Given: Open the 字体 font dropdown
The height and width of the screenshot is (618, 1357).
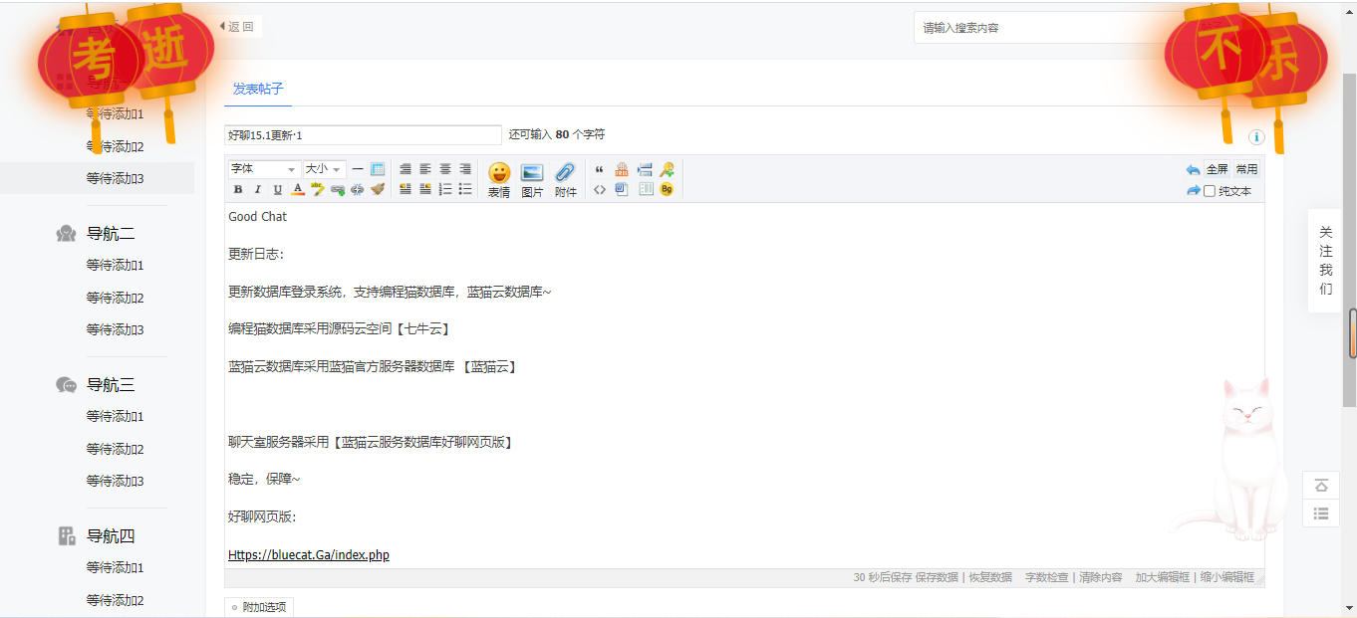Looking at the screenshot, I should click(x=264, y=169).
